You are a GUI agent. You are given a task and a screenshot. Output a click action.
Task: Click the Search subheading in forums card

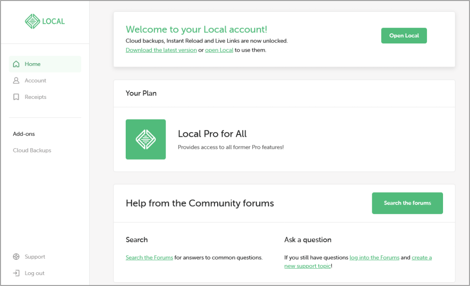[137, 240]
